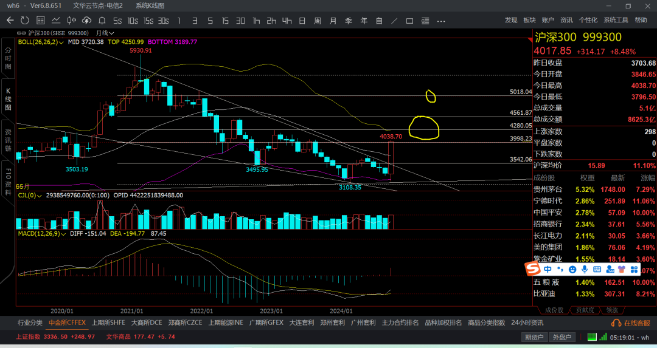The width and height of the screenshot is (657, 348).
Task: Open 分时图 side tab
Action: tap(8, 58)
